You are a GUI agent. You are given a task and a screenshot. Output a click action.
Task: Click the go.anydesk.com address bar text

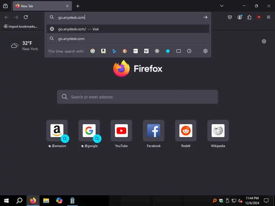(71, 17)
